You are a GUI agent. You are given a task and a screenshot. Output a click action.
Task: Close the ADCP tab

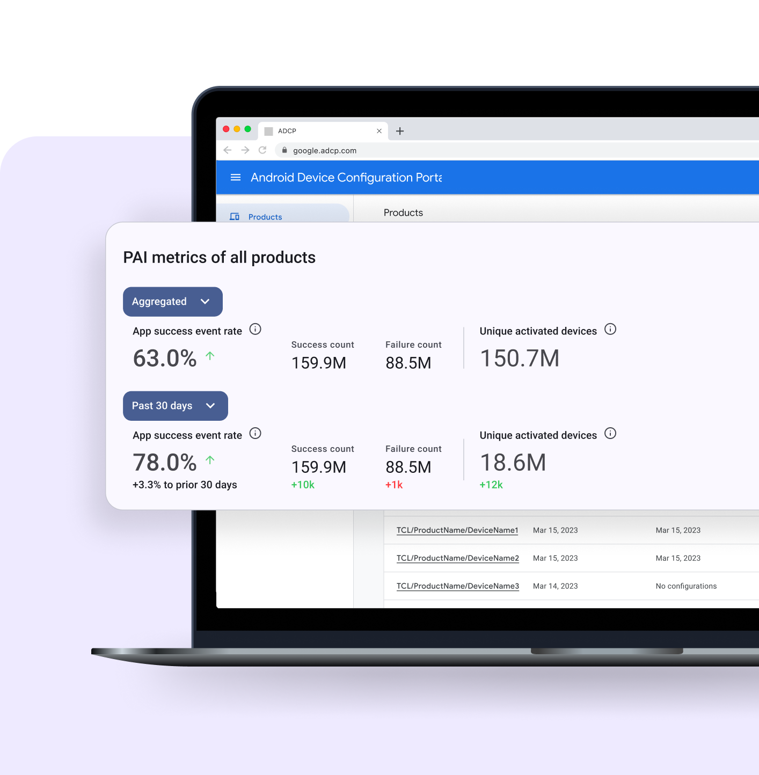tap(379, 131)
